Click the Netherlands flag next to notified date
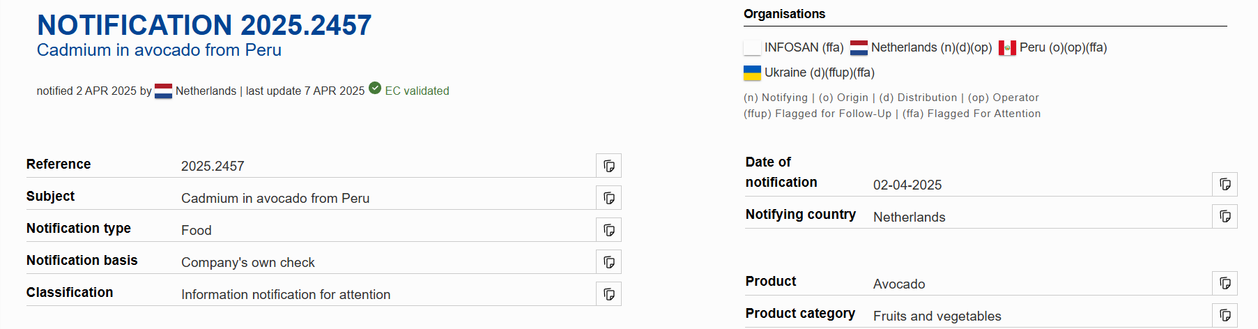Image resolution: width=1258 pixels, height=329 pixels. point(163,91)
